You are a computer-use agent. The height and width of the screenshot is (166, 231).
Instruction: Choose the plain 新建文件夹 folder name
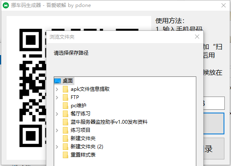(x=83, y=138)
